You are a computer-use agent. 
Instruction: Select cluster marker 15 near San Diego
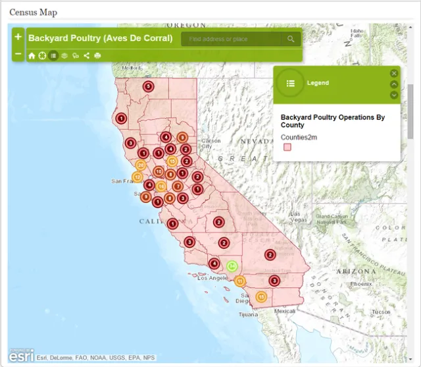click(x=261, y=297)
